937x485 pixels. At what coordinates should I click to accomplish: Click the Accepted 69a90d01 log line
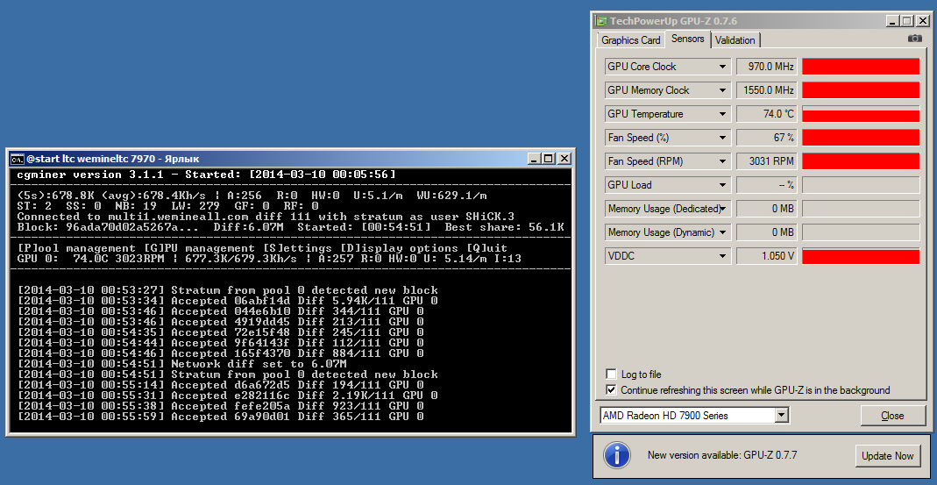click(221, 417)
